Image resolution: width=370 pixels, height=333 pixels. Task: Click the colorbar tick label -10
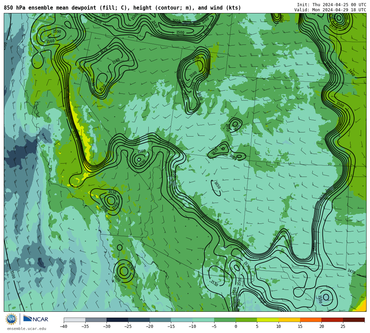pos(192,326)
